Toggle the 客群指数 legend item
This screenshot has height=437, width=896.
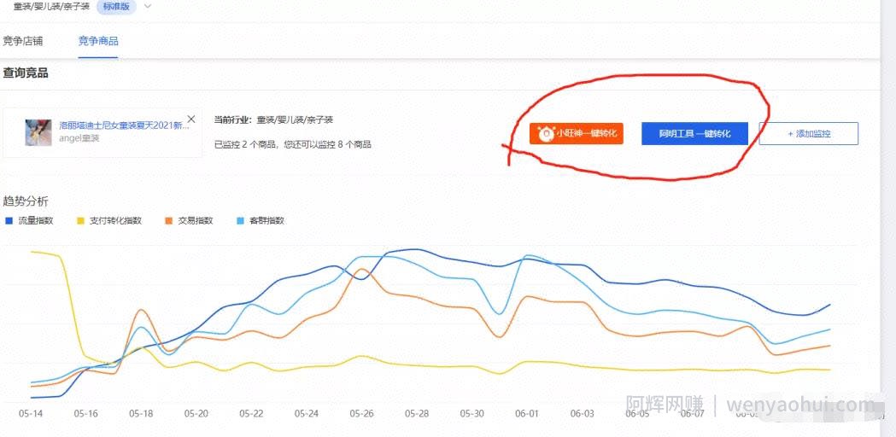(260, 220)
